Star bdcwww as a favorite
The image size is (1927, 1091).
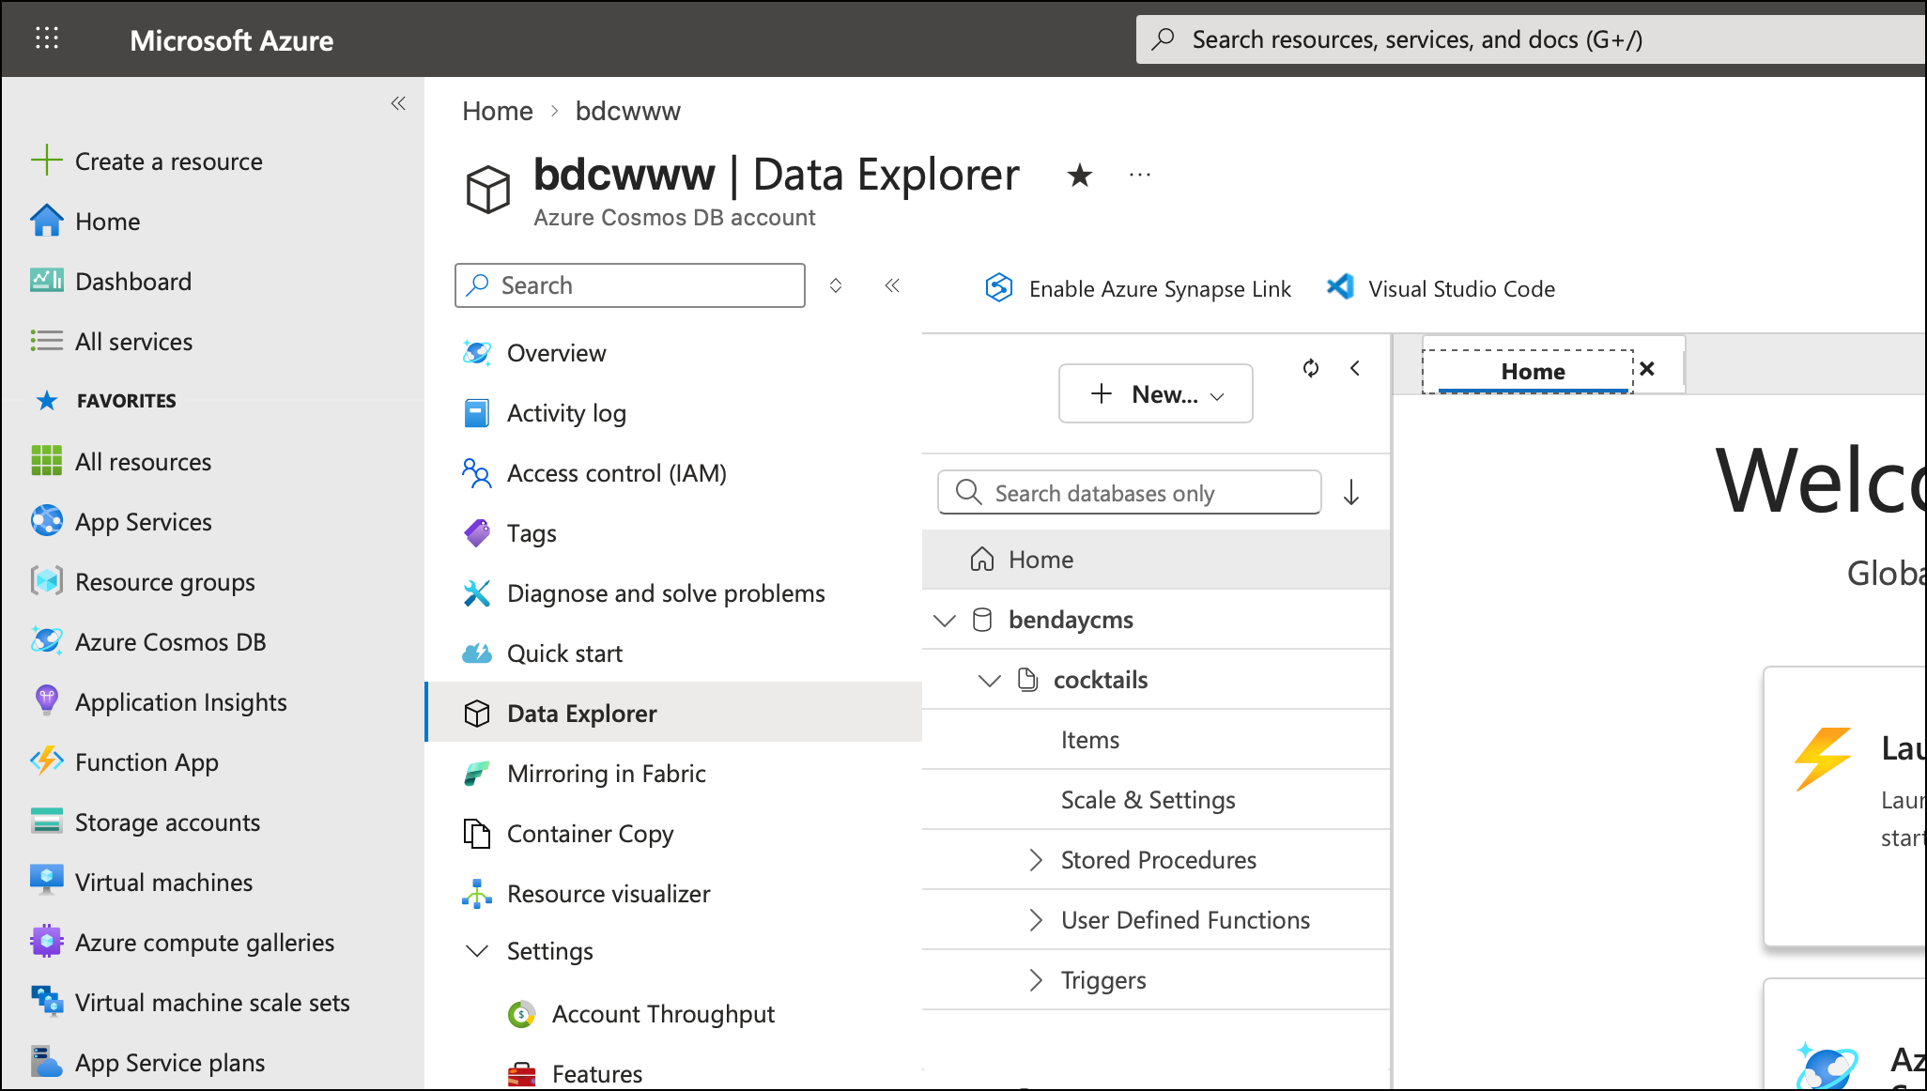(x=1080, y=176)
